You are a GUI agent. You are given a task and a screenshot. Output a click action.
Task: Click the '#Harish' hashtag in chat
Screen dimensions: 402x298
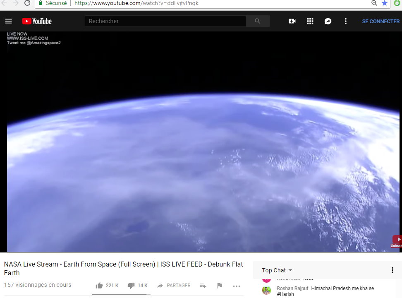coord(285,294)
